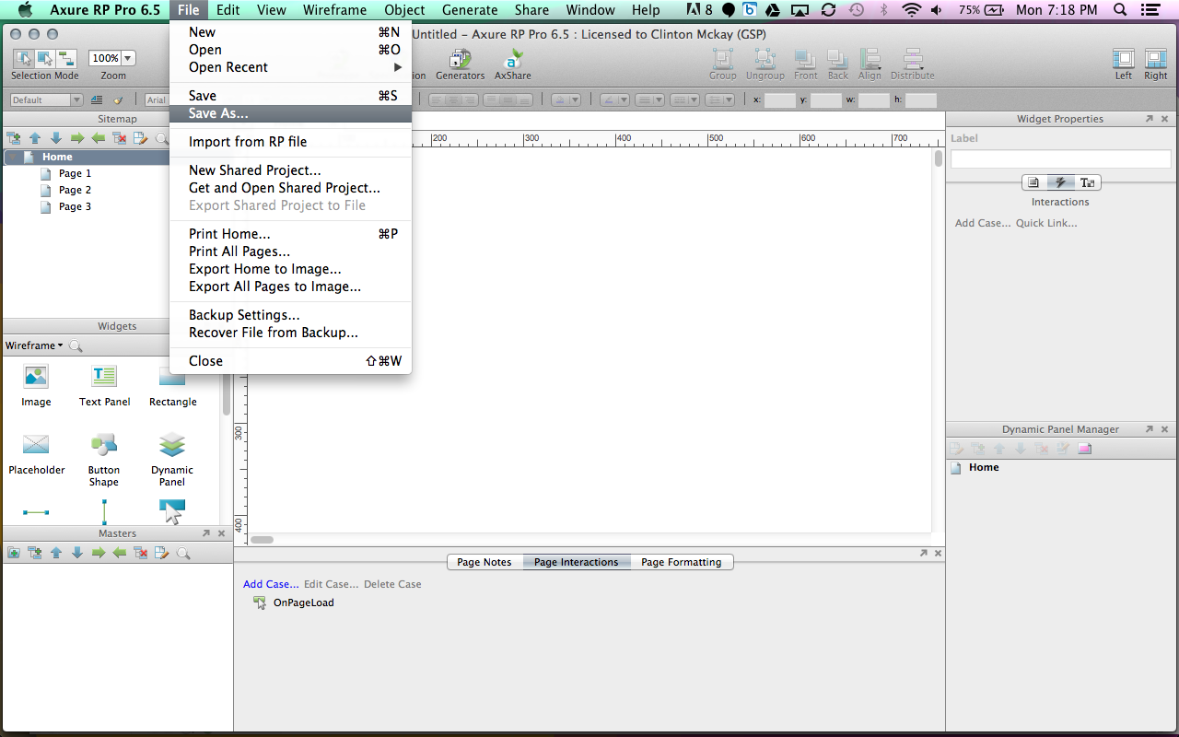
Task: Select Home in Dynamic Panel Manager
Action: (x=984, y=467)
